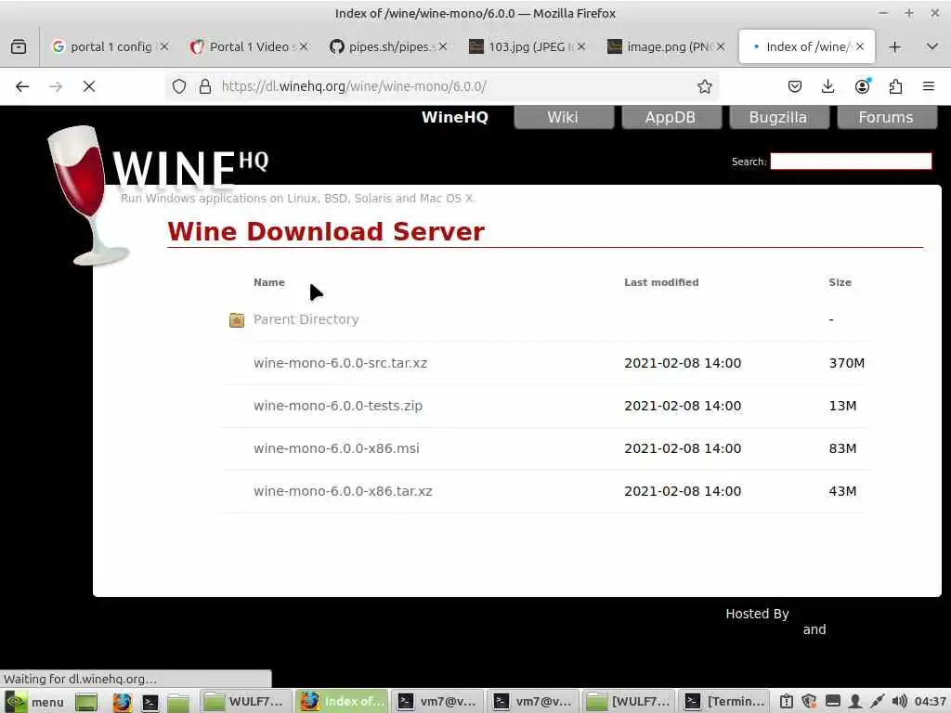Click the 370M size value
Viewport: 951px width, 713px height.
tap(847, 363)
